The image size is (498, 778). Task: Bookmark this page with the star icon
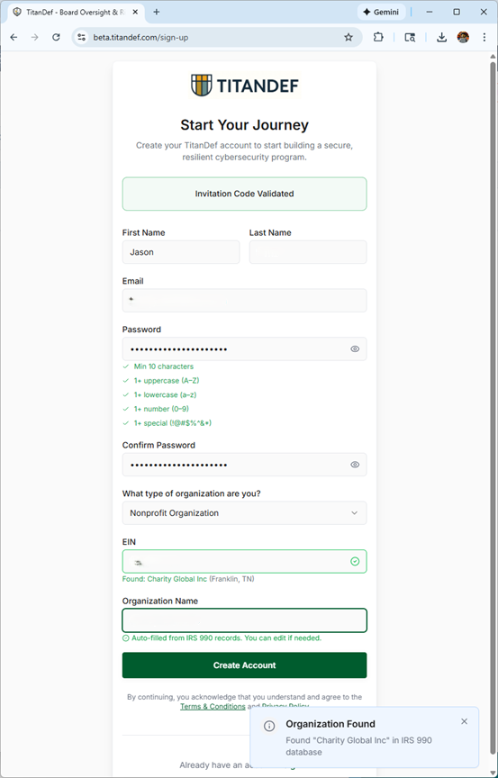tap(349, 37)
